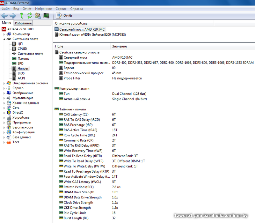Open the Файл menu
Image resolution: width=255 pixels, height=223 pixels.
5,9
